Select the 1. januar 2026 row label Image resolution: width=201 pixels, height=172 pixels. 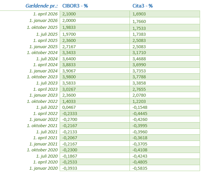click(x=44, y=21)
